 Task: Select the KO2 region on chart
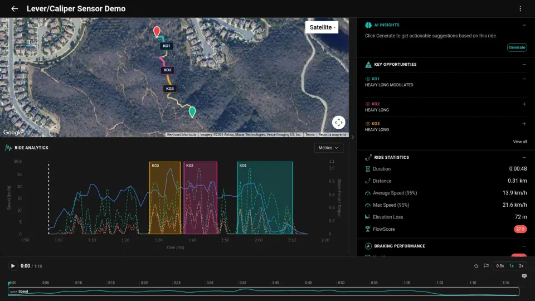pos(200,197)
